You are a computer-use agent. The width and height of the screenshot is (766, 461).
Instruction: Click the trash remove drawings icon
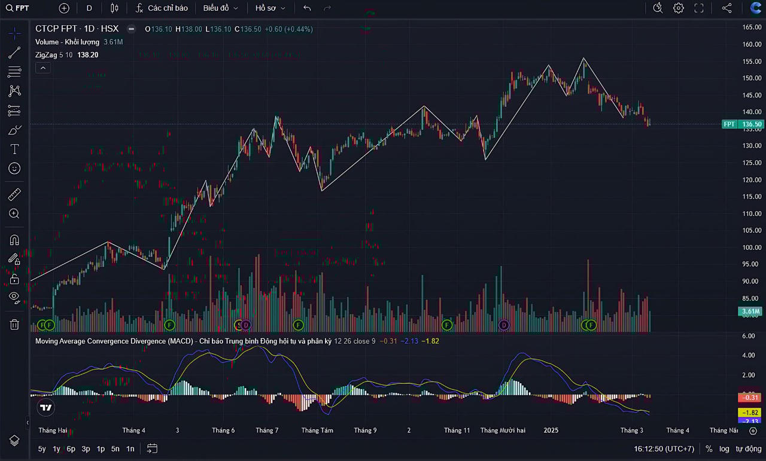pos(14,324)
